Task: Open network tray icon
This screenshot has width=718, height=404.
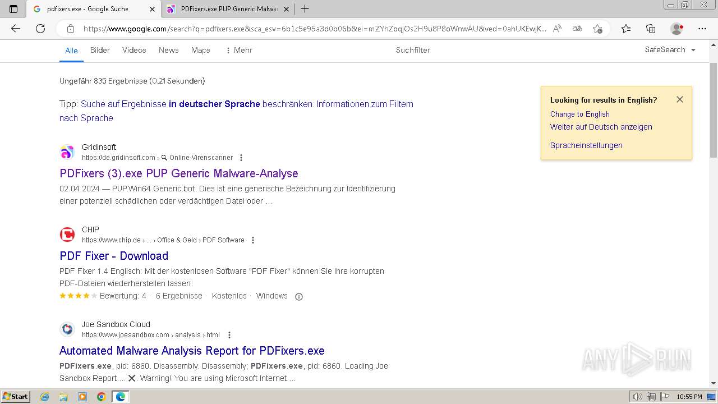Action: (x=651, y=397)
